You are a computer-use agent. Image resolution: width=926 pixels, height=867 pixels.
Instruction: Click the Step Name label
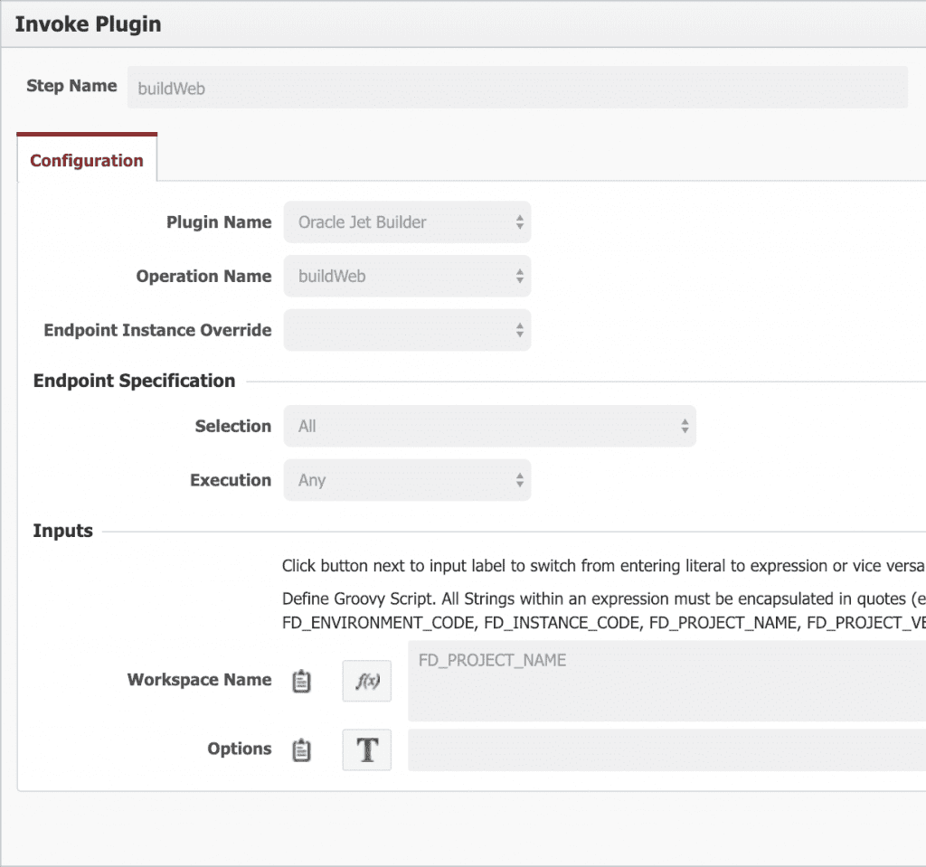(71, 86)
